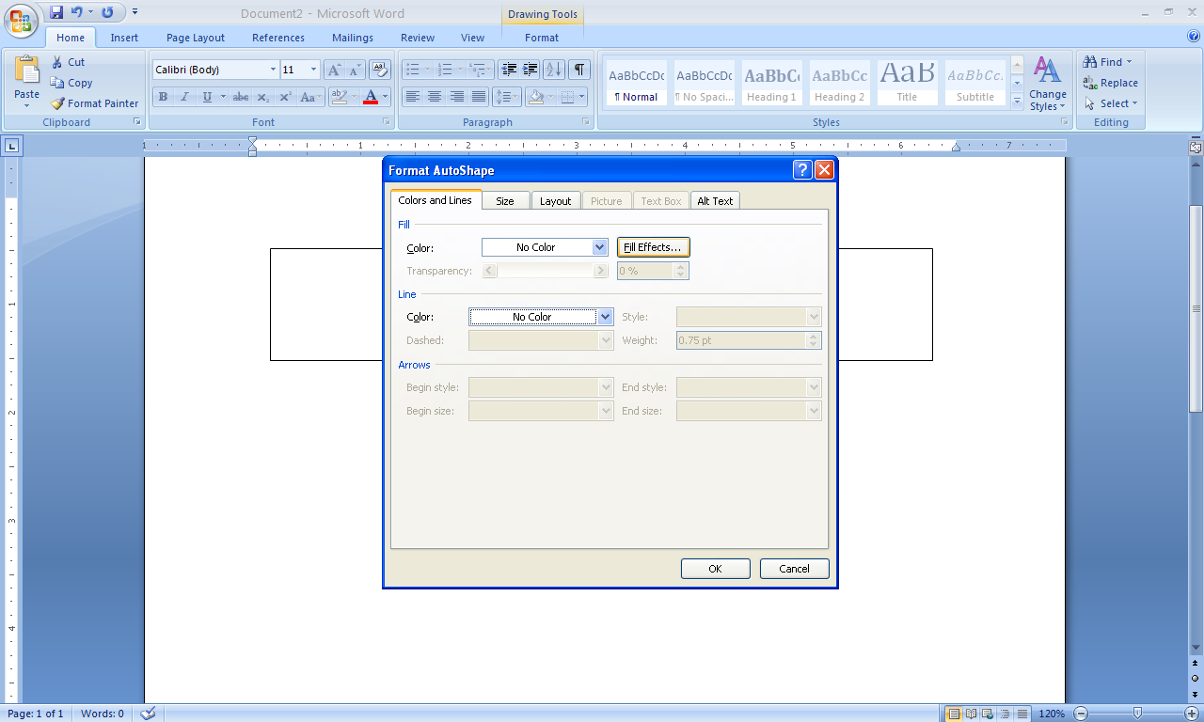Apply the red font color
The height and width of the screenshot is (722, 1204).
click(x=371, y=97)
